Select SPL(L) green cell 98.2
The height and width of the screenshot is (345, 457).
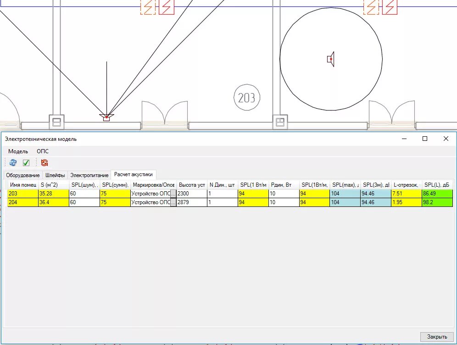click(x=437, y=202)
